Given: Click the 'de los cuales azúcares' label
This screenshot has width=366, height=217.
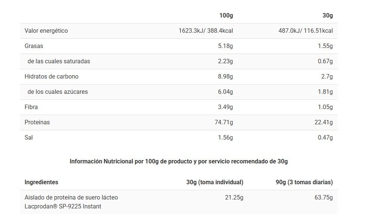Looking at the screenshot, I should pos(57,92).
